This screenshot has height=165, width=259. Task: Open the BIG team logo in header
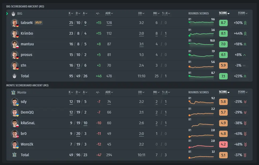(x=13, y=14)
